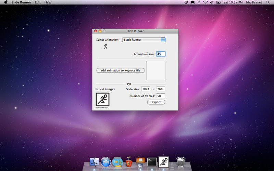Click the Slide Runner logo image
274x171 pixels.
102,100
